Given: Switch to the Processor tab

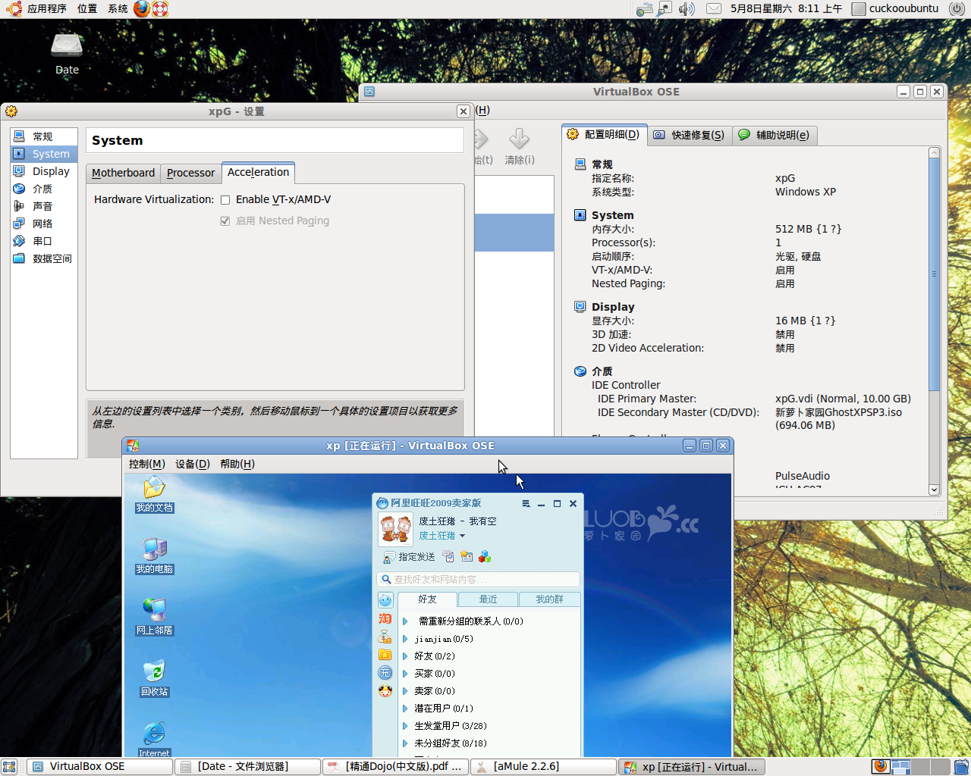Looking at the screenshot, I should (x=190, y=173).
